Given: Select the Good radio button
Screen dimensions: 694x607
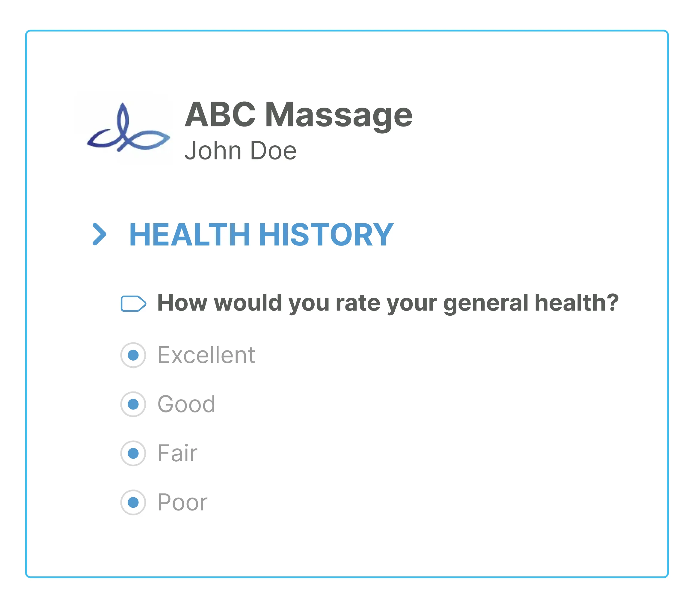Looking at the screenshot, I should click(x=133, y=404).
